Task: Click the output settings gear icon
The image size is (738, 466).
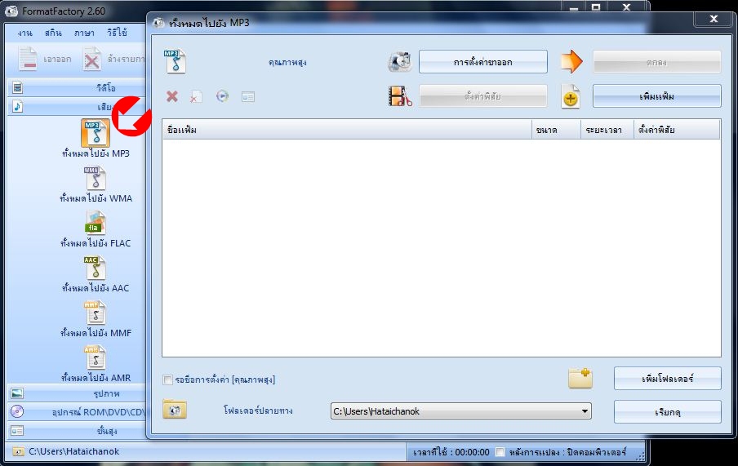Action: [x=399, y=62]
